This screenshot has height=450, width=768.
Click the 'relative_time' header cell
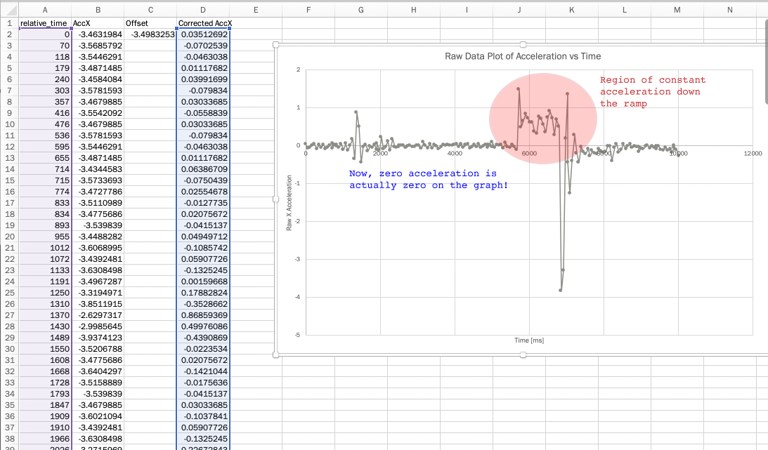coord(45,23)
